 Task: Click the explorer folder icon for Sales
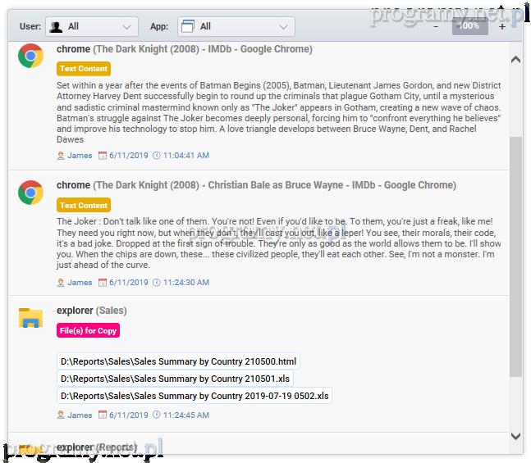(x=31, y=318)
